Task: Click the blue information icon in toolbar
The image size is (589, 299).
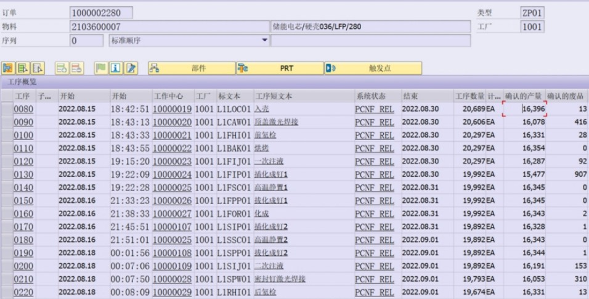Action: click(115, 68)
